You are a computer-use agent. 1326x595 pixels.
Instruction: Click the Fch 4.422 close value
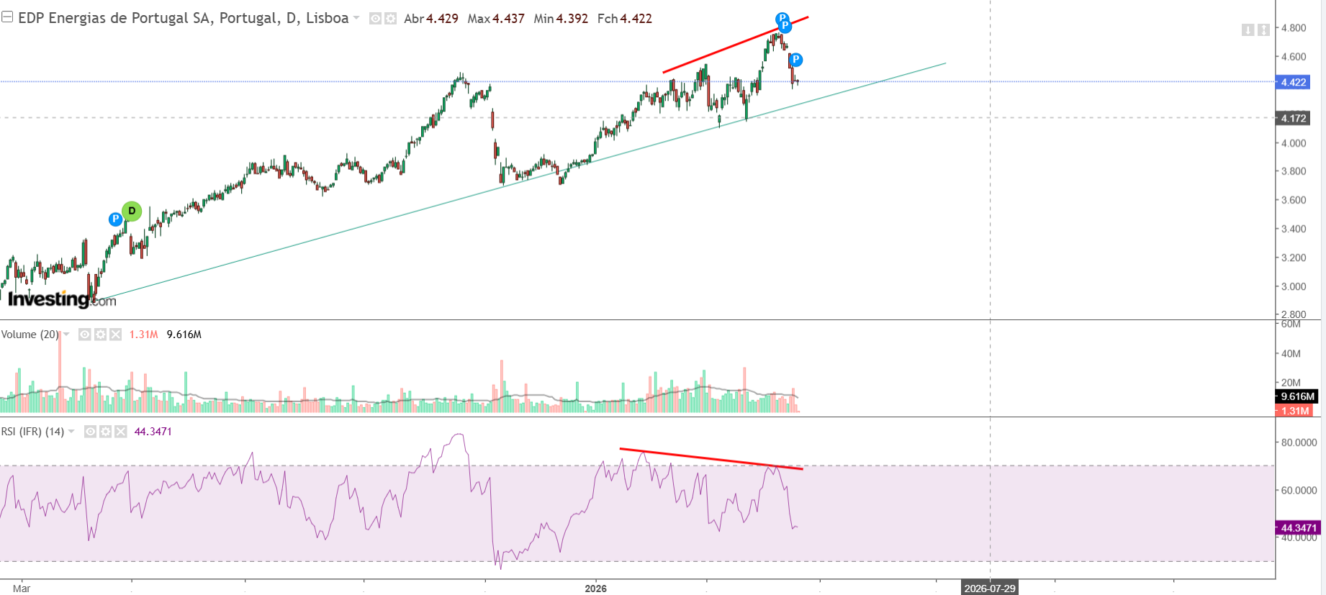[625, 19]
